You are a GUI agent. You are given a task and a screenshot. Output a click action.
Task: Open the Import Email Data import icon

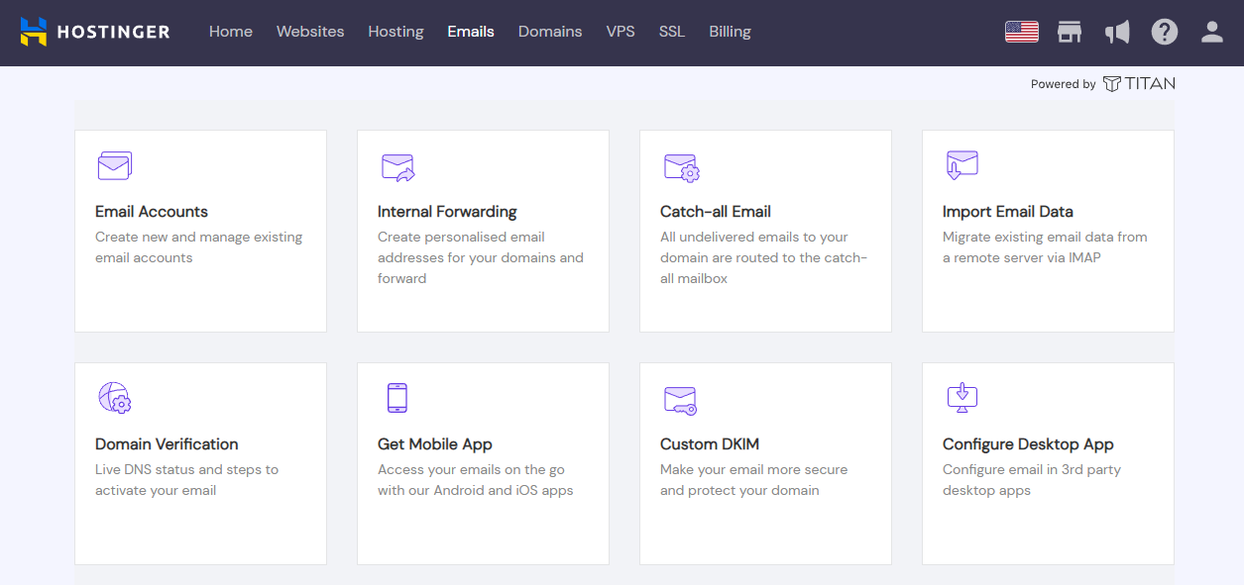coord(961,165)
